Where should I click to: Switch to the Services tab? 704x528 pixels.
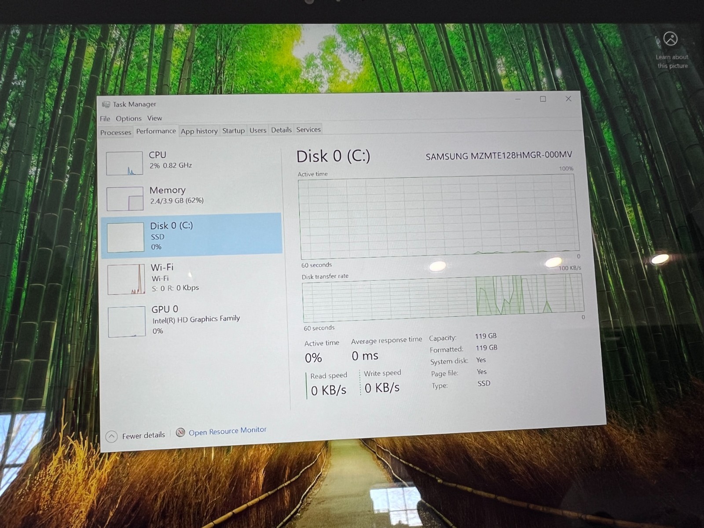308,129
